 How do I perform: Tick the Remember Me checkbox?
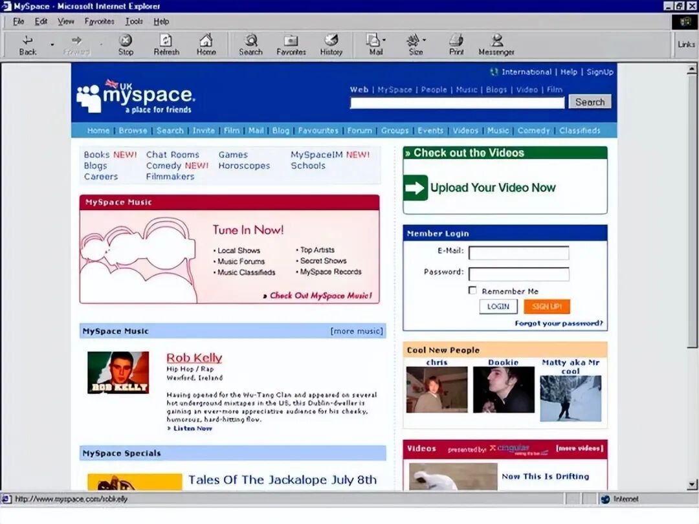472,290
